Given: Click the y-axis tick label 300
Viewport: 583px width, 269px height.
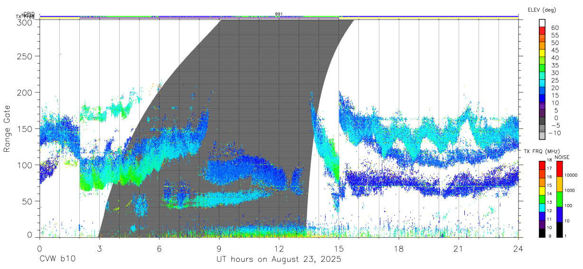Looking at the screenshot, I should (x=25, y=22).
